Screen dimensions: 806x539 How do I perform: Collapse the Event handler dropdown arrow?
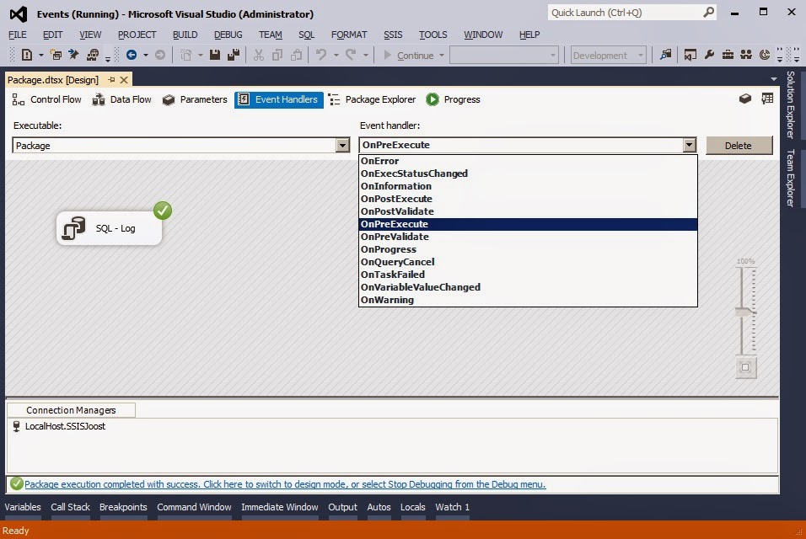[x=690, y=145]
